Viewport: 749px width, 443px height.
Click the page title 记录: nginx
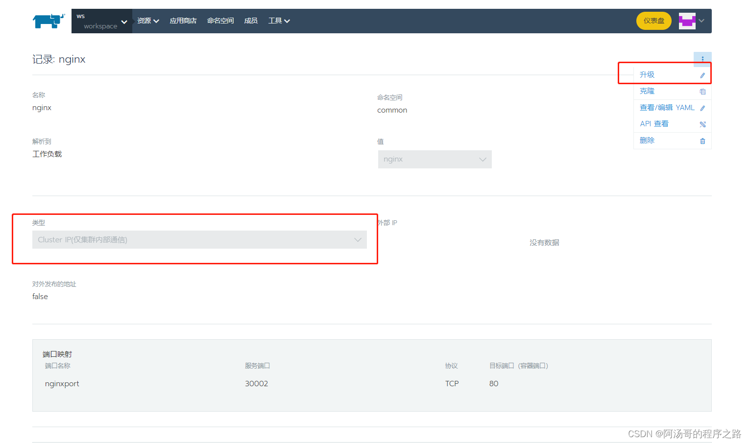(59, 59)
